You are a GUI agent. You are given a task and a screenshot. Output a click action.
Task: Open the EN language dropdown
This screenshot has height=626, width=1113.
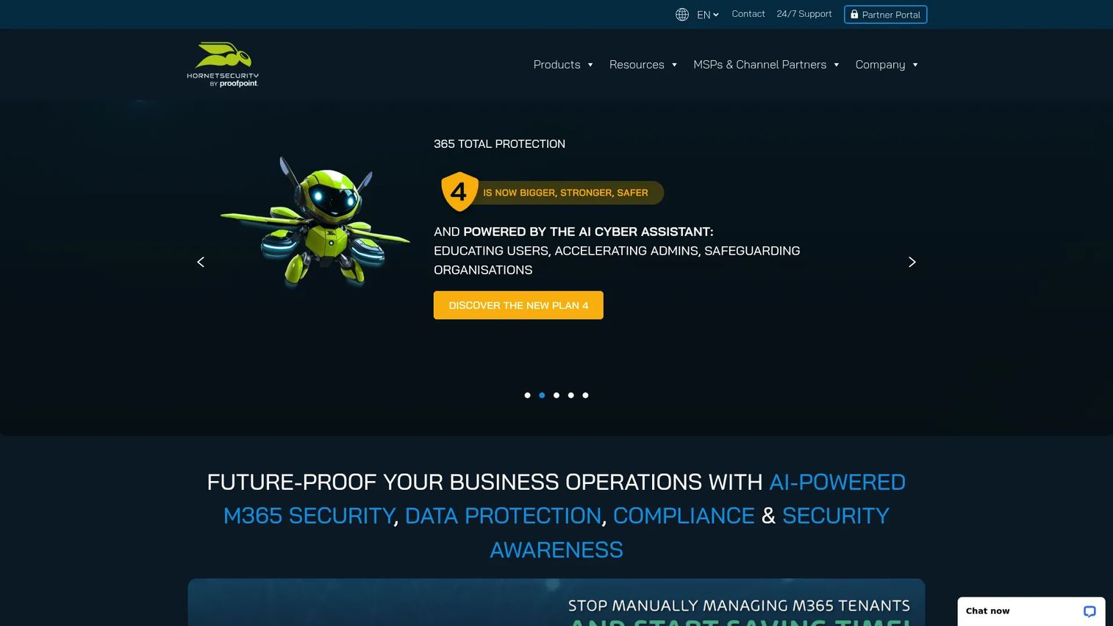pos(708,15)
